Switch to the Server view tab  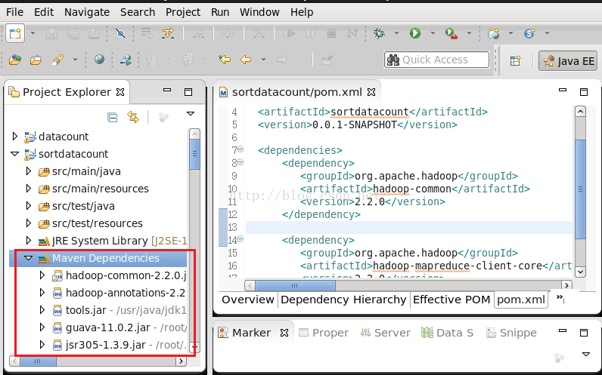[386, 333]
